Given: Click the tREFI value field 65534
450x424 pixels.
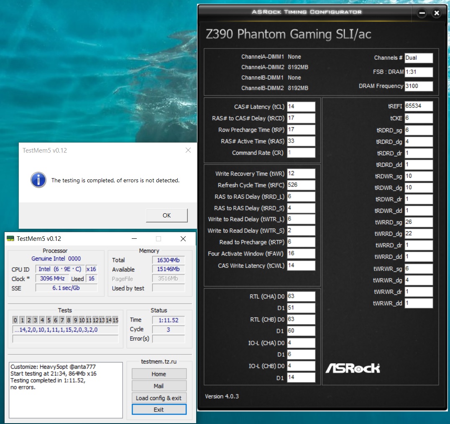Looking at the screenshot, I should 419,106.
